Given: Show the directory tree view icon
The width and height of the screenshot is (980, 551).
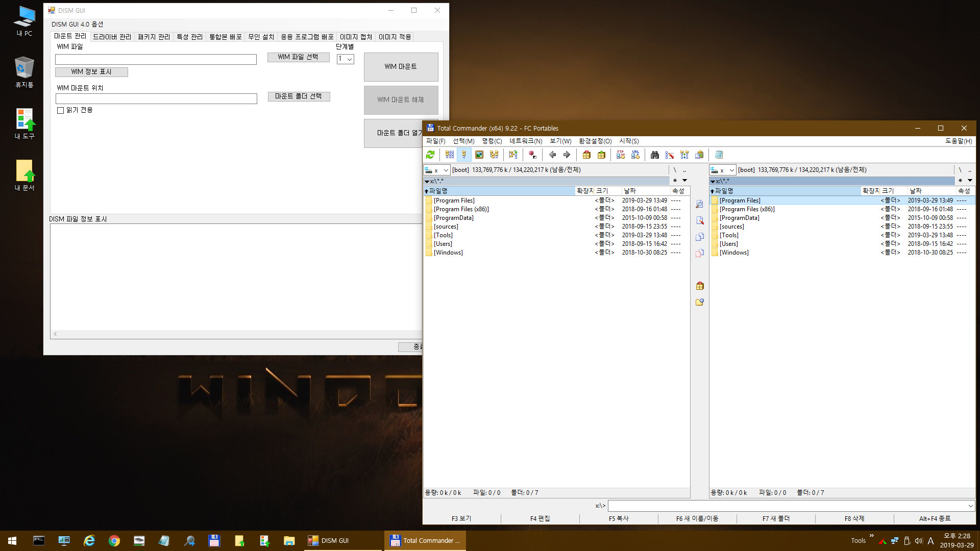Looking at the screenshot, I should pos(494,155).
